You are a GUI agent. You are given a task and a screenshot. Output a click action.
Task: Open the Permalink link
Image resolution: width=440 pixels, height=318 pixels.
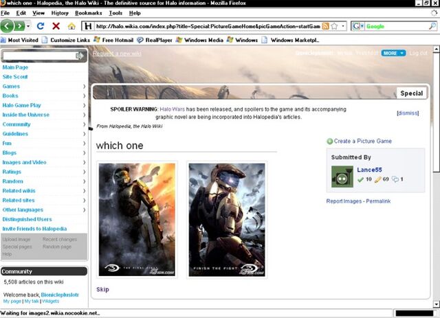click(x=378, y=201)
